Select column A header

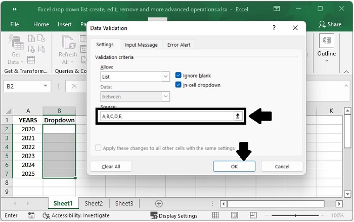pos(28,110)
